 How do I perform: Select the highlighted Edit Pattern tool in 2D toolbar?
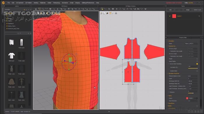pyautogui.click(x=102, y=9)
